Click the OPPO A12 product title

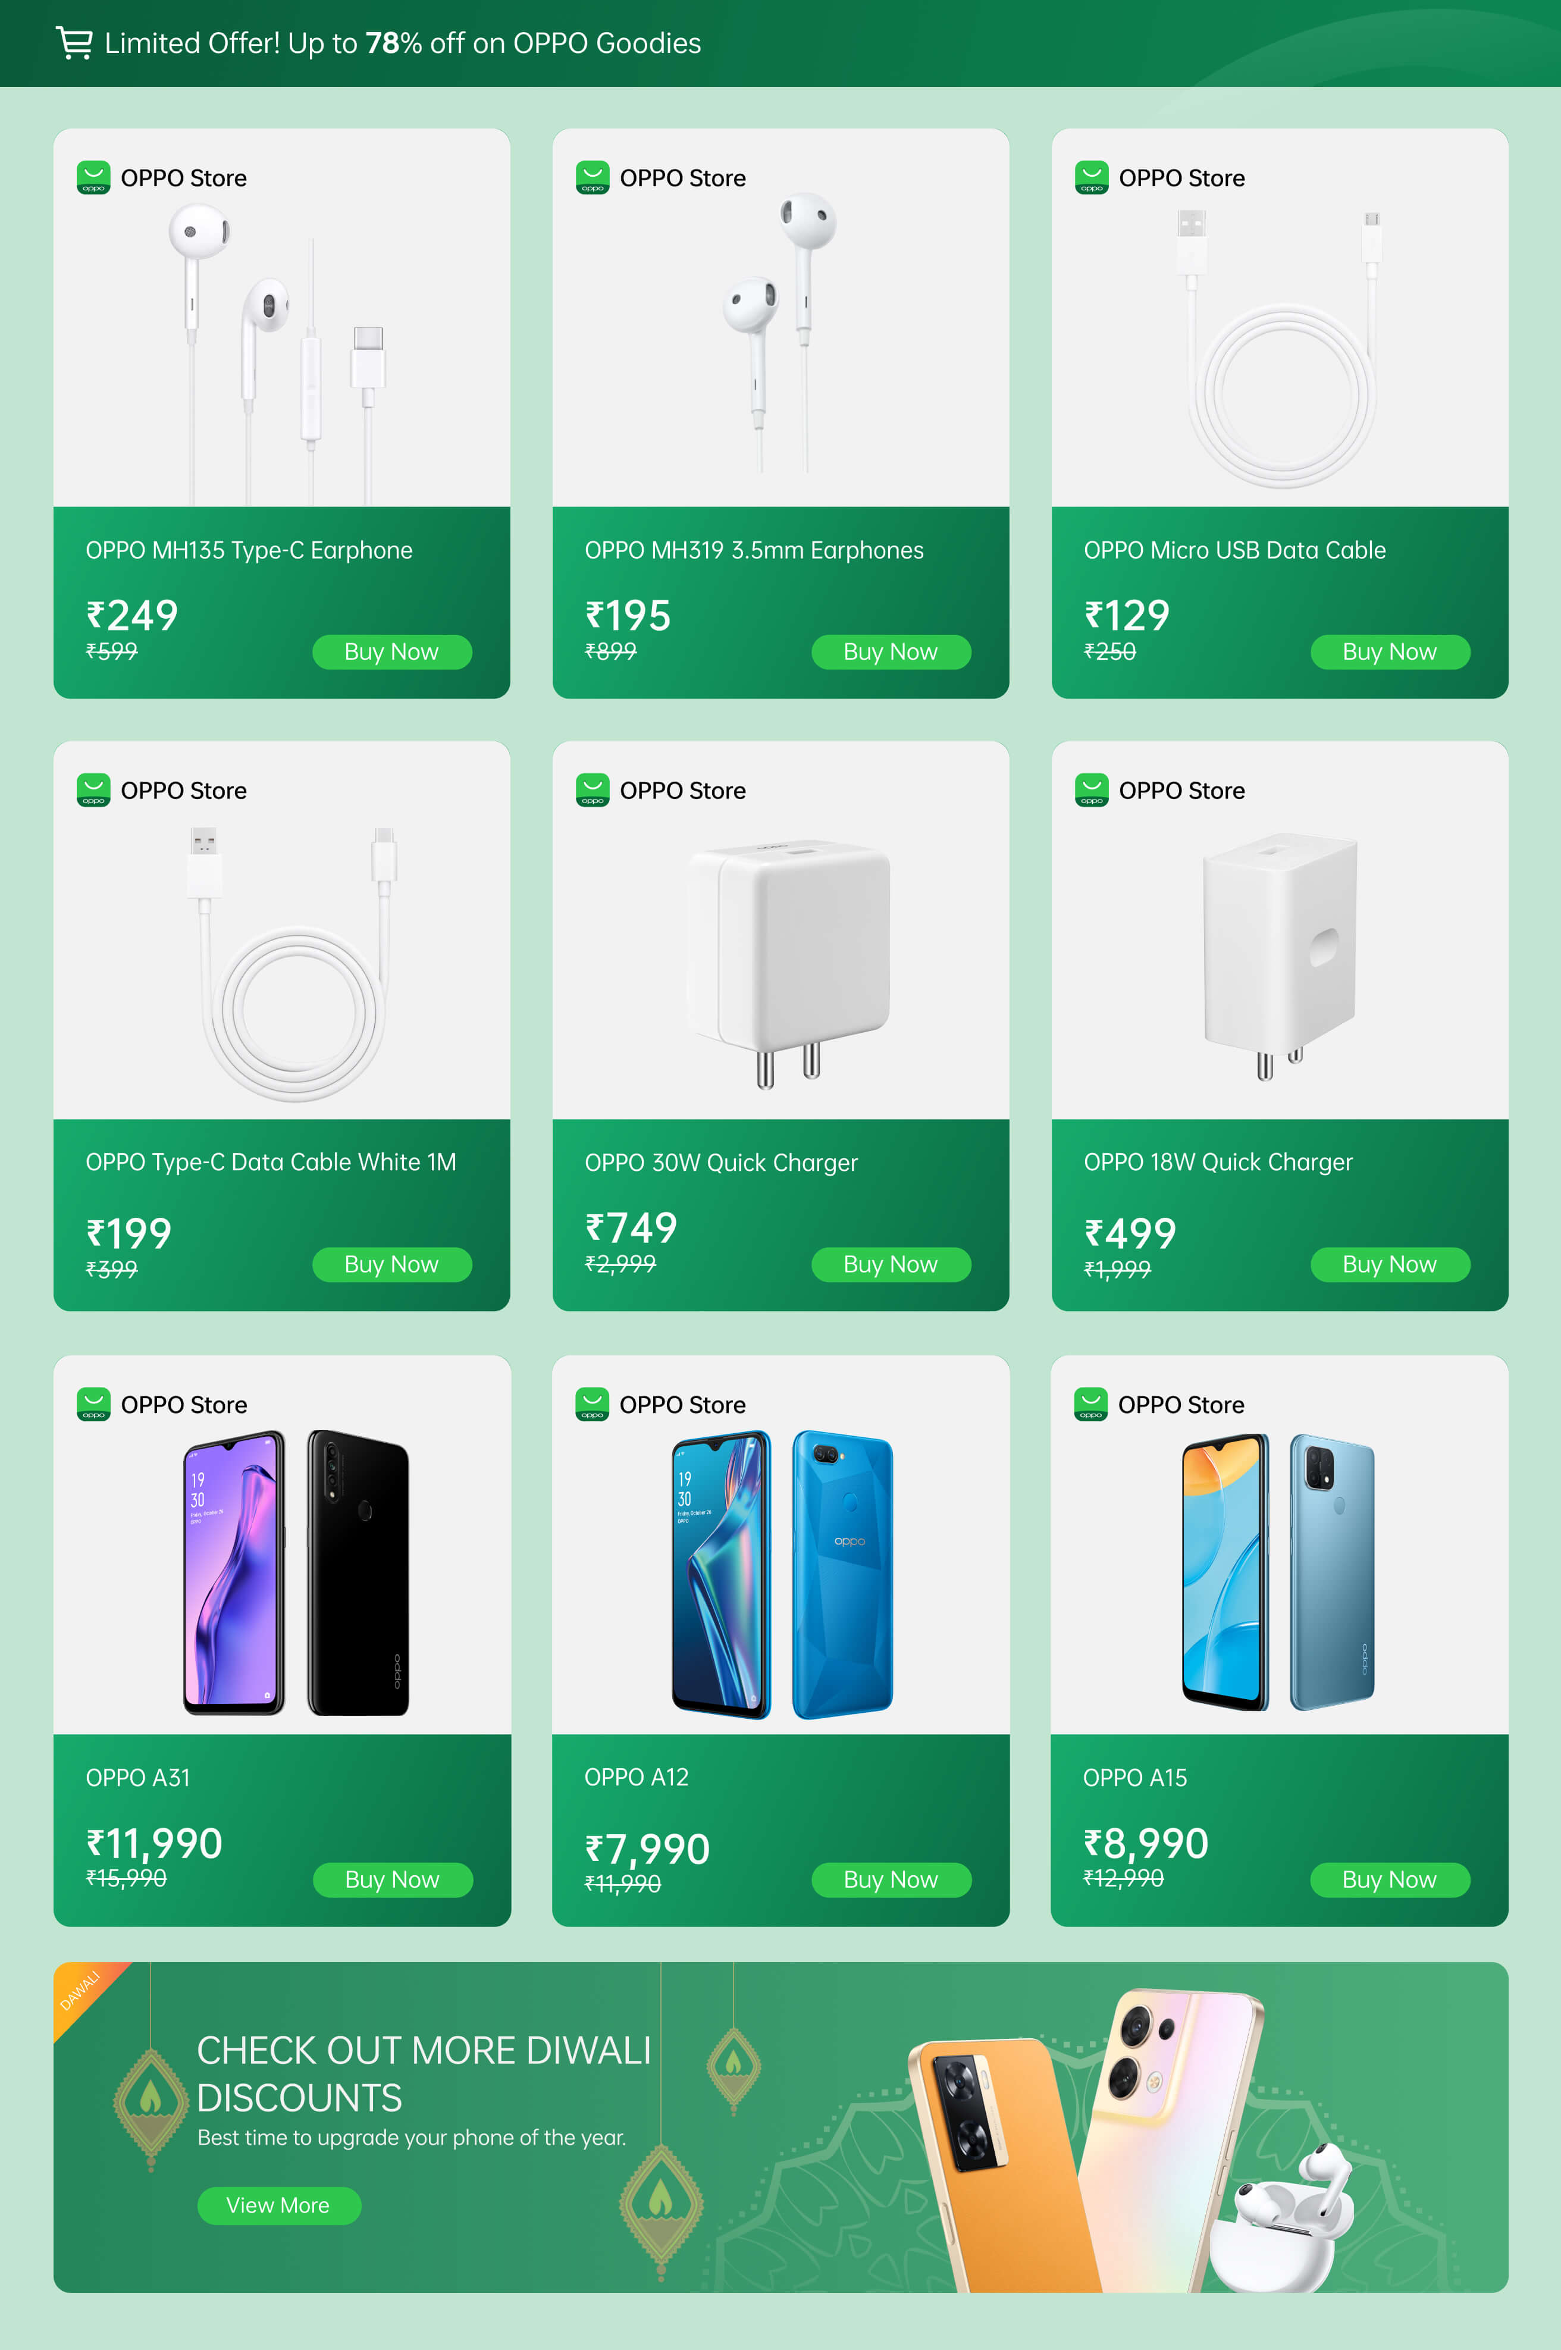[636, 1776]
